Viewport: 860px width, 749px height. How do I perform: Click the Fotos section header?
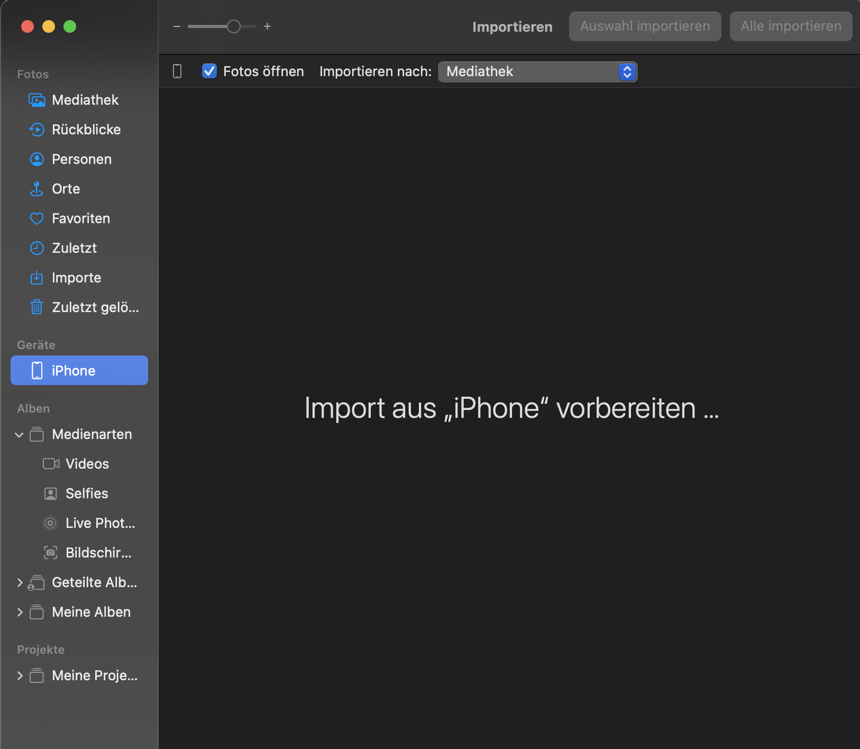click(33, 74)
